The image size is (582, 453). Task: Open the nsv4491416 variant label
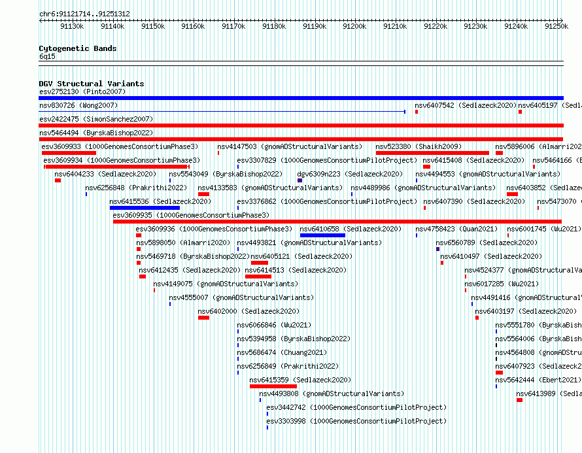click(526, 297)
